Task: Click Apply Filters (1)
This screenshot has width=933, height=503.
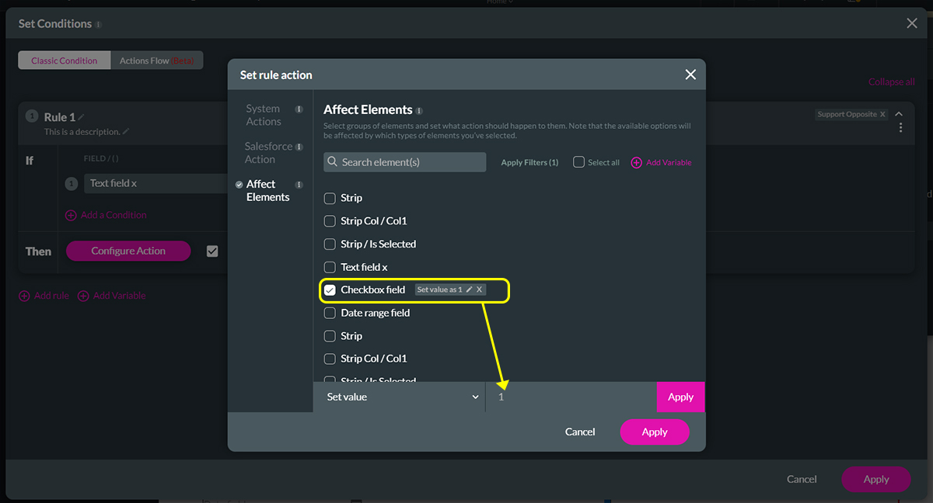Action: (x=529, y=162)
